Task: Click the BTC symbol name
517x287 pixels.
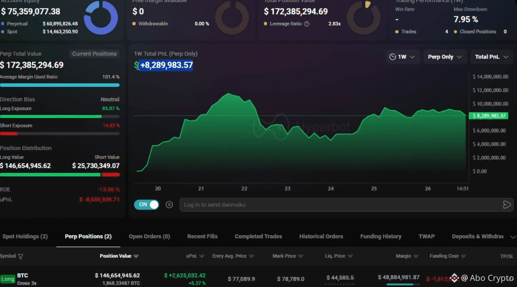Action: 22,275
